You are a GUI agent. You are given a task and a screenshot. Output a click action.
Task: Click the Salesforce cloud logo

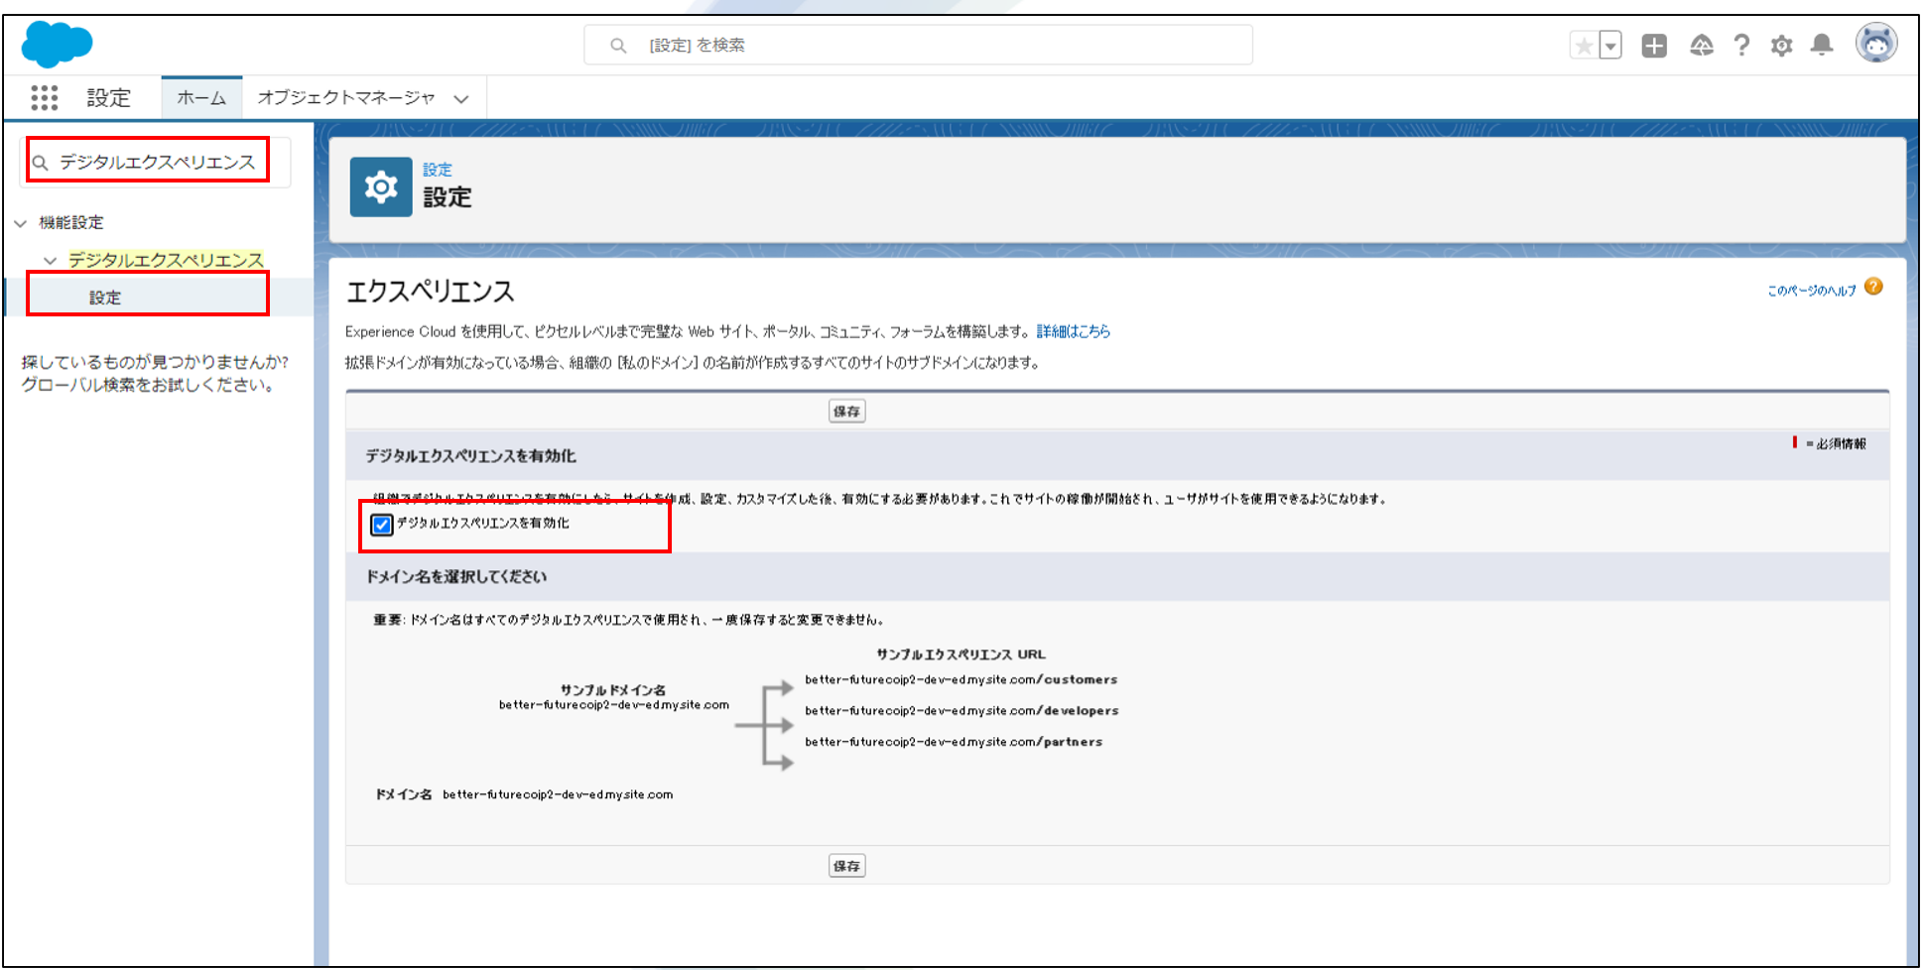click(57, 44)
